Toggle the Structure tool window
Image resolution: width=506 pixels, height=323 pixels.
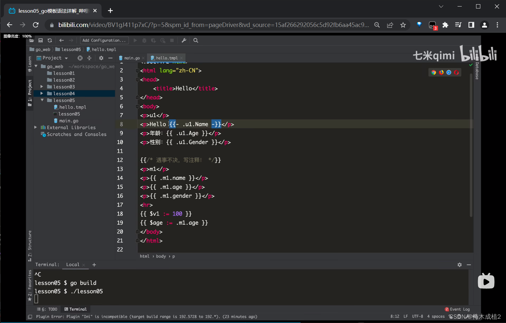coord(30,246)
